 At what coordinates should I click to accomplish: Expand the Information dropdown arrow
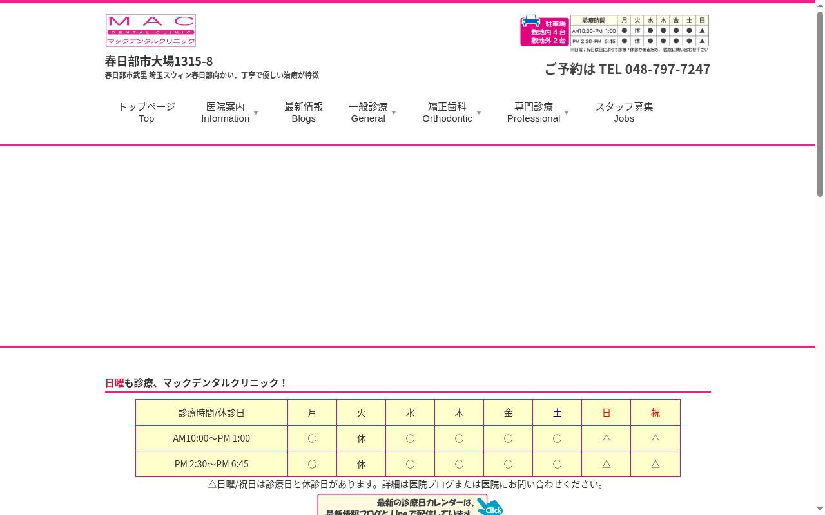coord(256,113)
